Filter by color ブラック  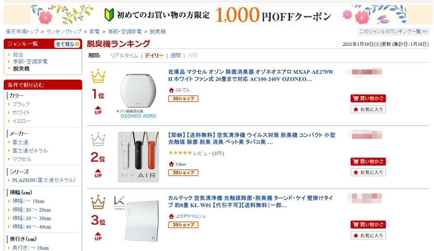coord(21,104)
